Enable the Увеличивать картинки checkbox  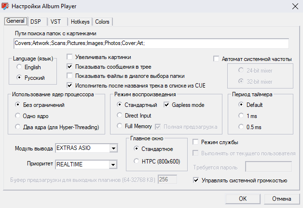click(x=70, y=57)
